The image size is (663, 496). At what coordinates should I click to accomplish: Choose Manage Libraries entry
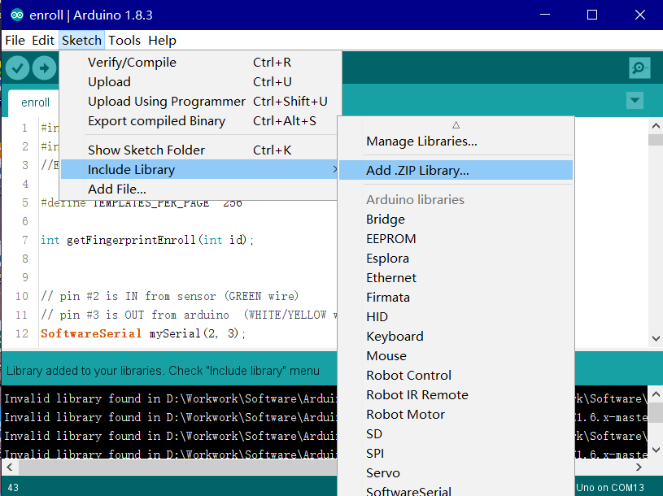point(421,141)
